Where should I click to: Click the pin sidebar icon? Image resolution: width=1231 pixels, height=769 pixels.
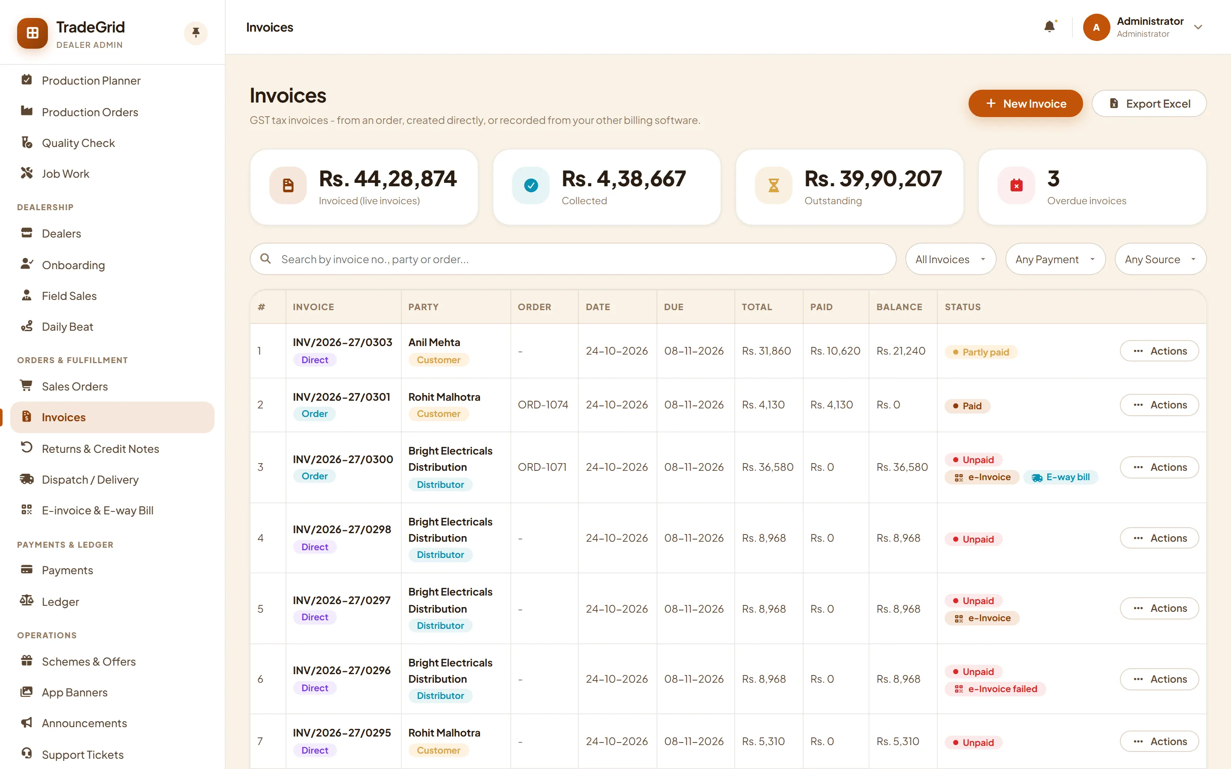[x=195, y=33]
